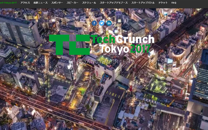Share on Twitter via the bird icon
The height and width of the screenshot is (130, 208).
102,23
